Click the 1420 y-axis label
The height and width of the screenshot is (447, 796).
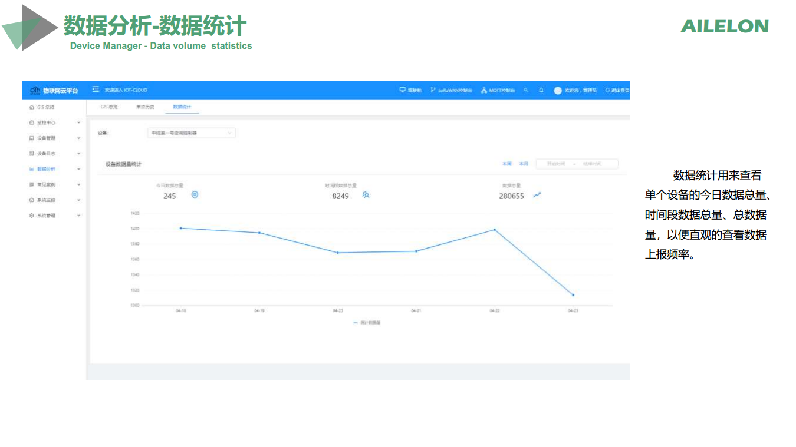(x=135, y=213)
